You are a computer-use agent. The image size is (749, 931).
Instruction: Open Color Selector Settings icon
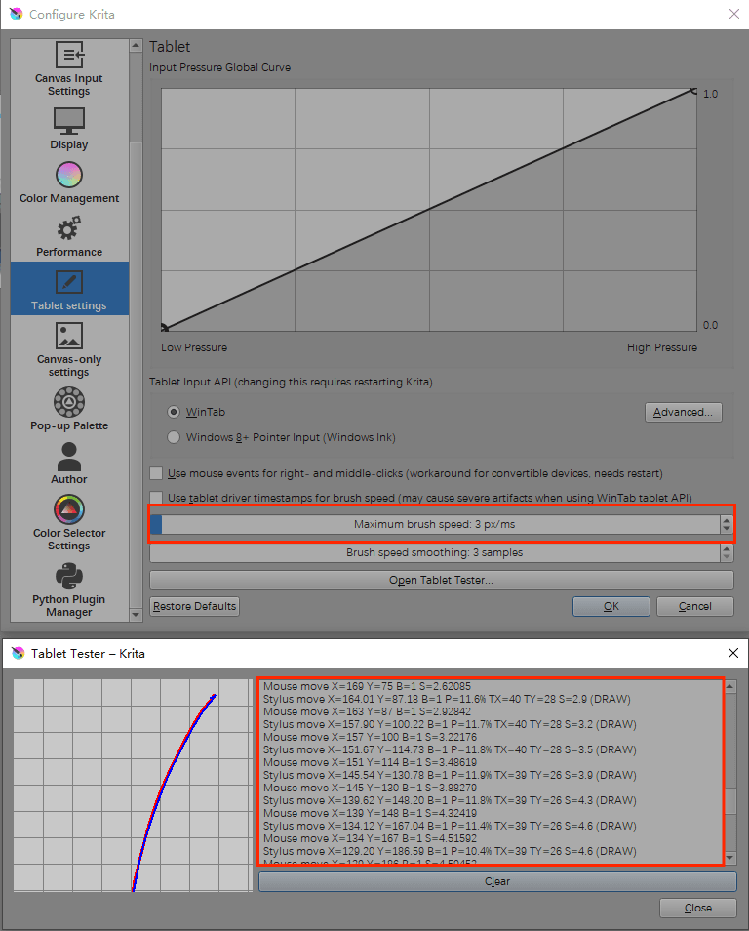(69, 509)
